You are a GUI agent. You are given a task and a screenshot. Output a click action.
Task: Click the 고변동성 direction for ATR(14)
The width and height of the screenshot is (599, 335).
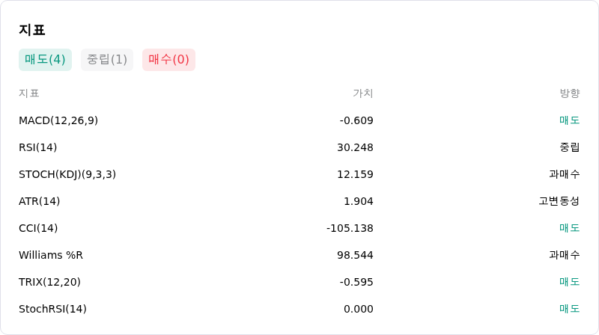tap(559, 201)
